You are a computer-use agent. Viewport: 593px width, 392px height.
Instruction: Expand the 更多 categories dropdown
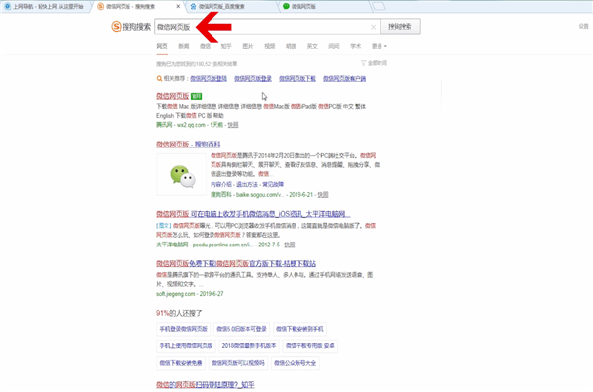coord(379,46)
